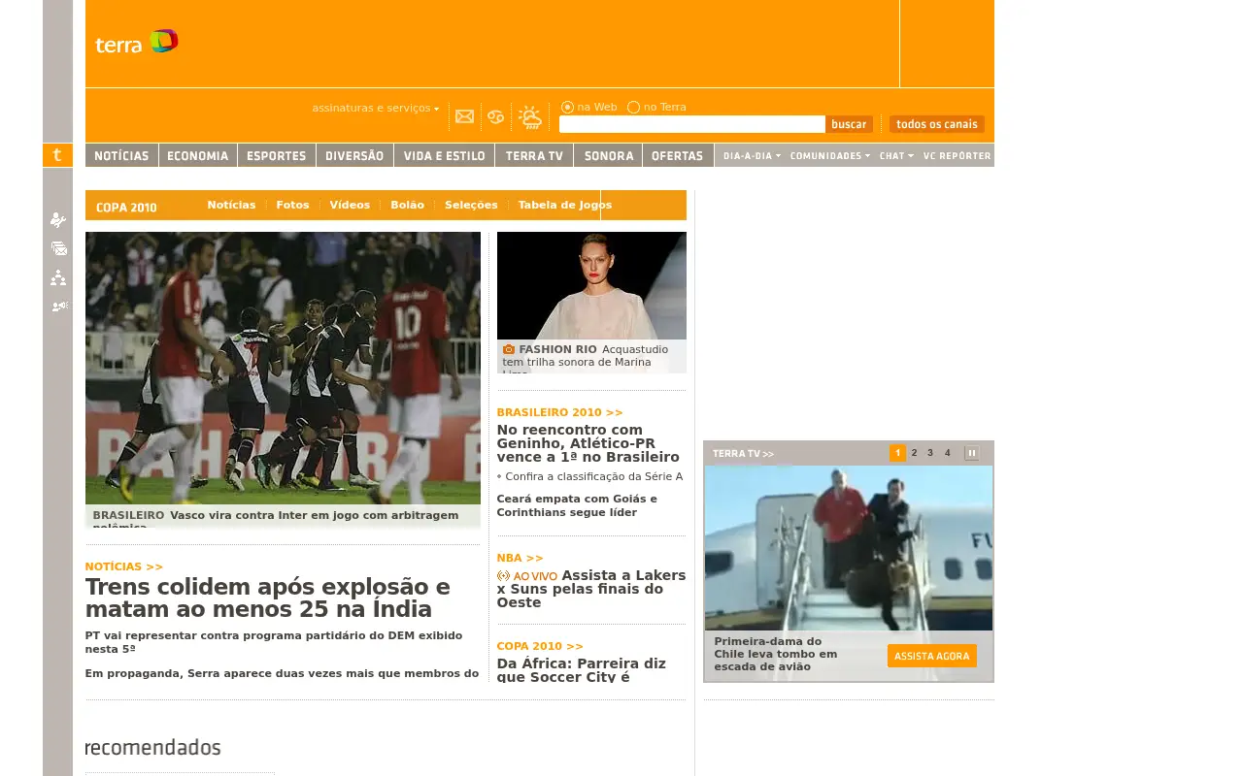
Task: Select the 'na Web' search option
Action: [x=567, y=107]
